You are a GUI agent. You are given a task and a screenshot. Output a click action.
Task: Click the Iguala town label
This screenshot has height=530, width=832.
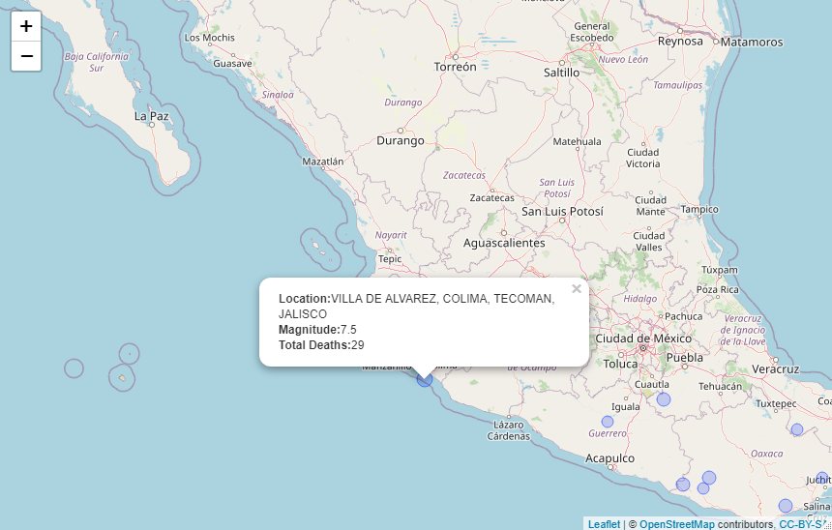click(626, 407)
